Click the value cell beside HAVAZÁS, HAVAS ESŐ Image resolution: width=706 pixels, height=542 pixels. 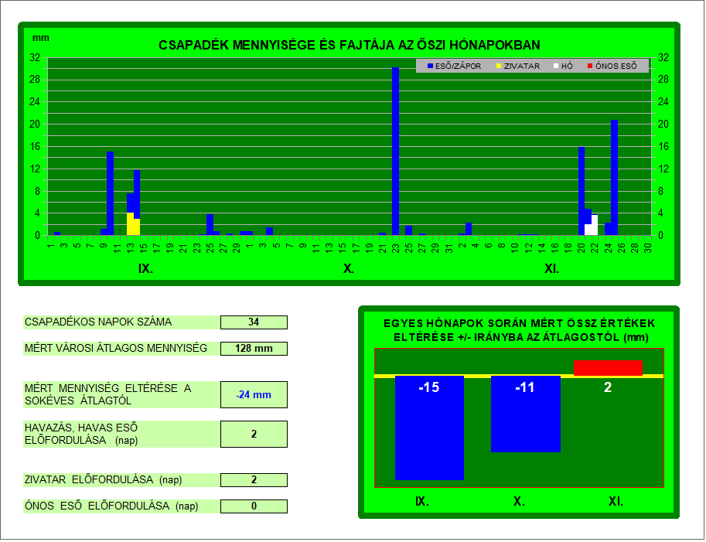[254, 434]
